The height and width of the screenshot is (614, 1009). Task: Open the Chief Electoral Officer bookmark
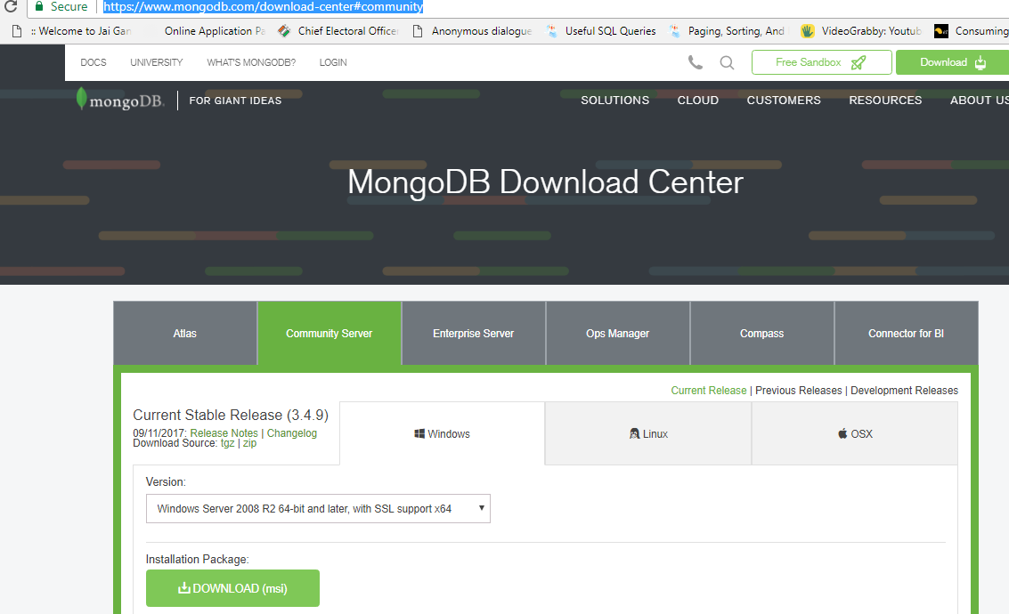[x=339, y=31]
